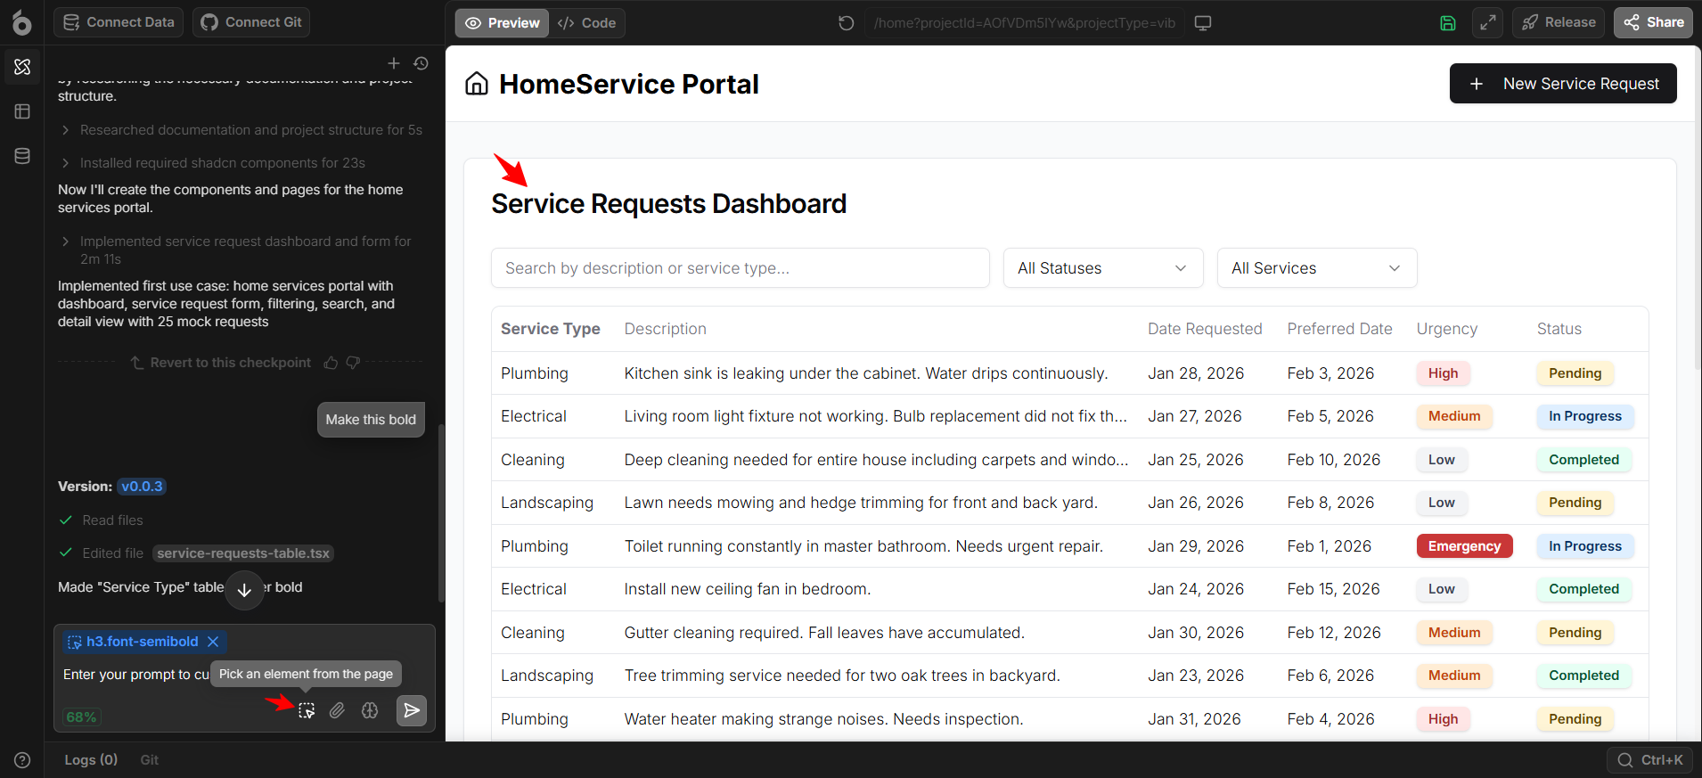Click the High badge on water heater row

click(1444, 719)
